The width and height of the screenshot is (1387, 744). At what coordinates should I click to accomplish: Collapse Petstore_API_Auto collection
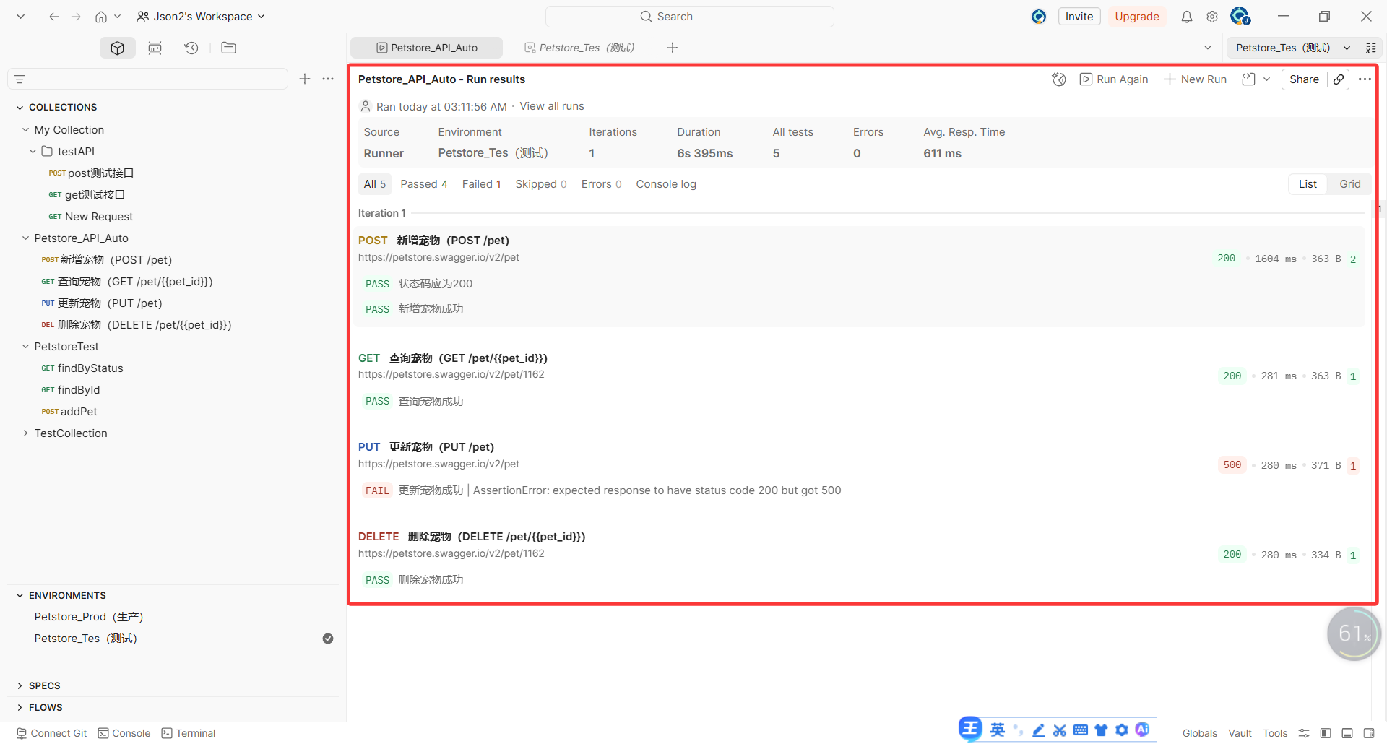pyautogui.click(x=26, y=238)
